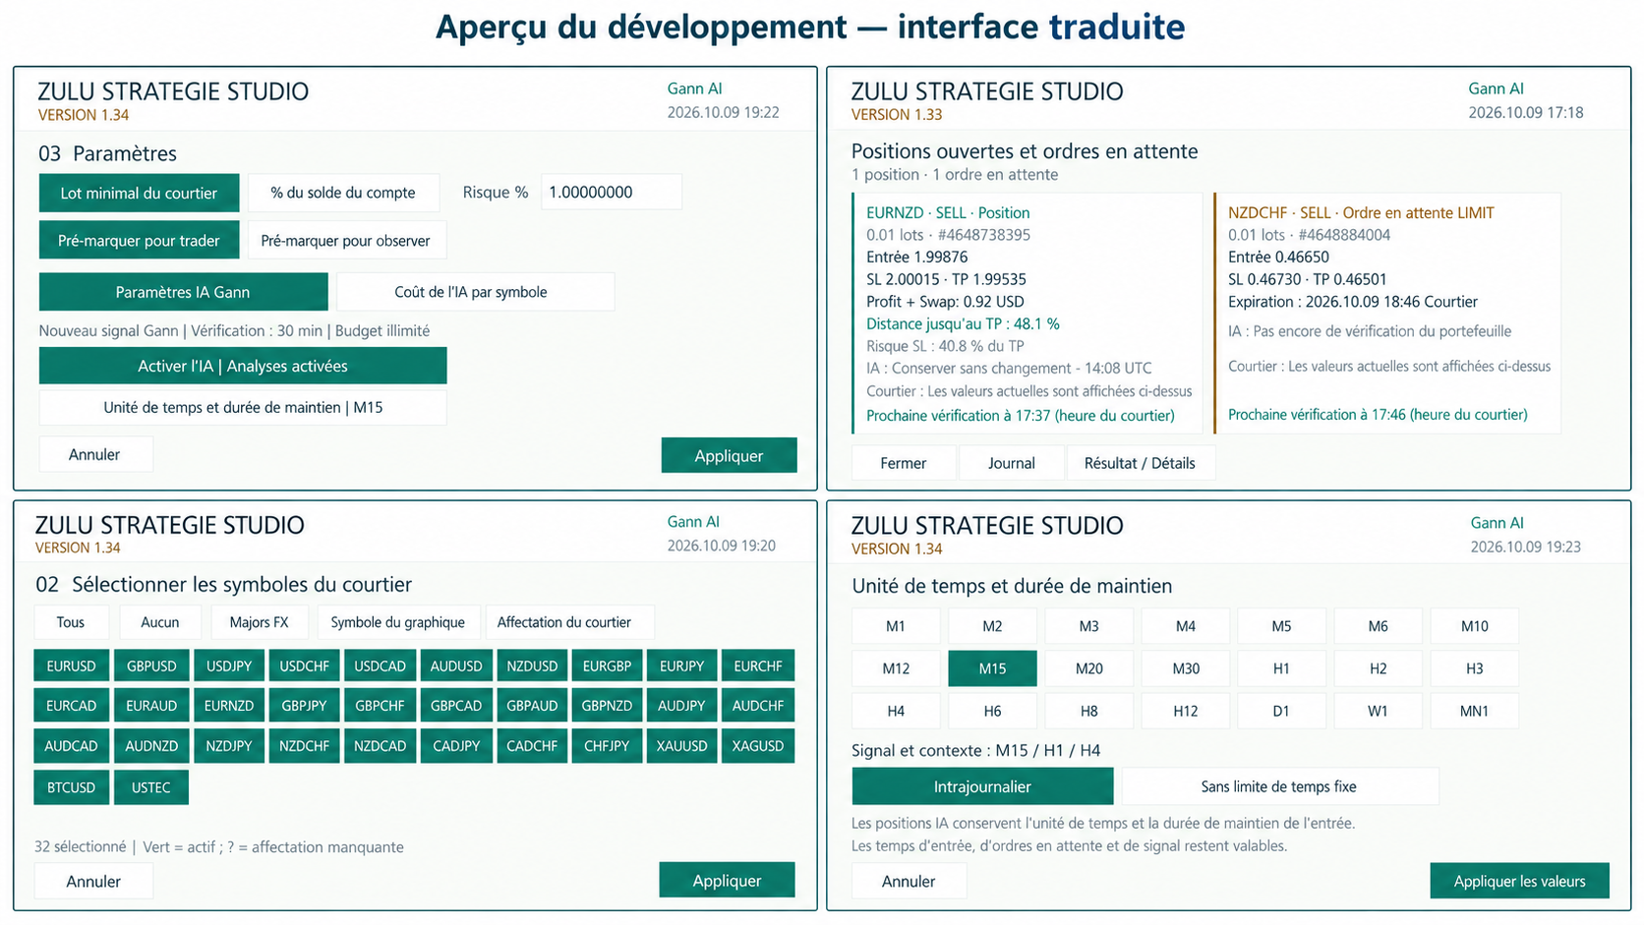1644x925 pixels.
Task: Select the Majors FX filter
Action: (x=260, y=622)
